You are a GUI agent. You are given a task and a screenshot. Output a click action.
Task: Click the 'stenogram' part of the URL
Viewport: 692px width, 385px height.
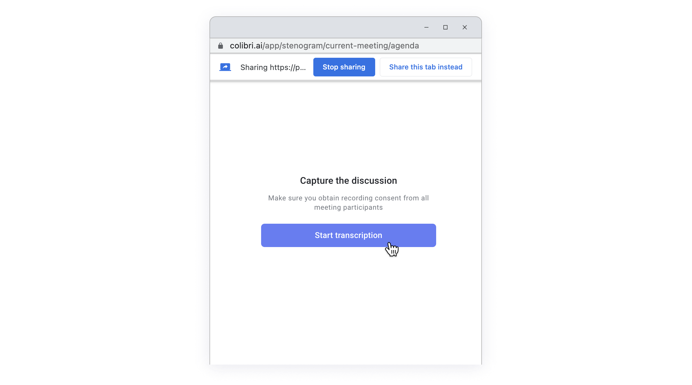(302, 46)
